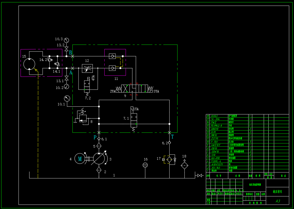Click the variable displacement pump symbol 3
The height and width of the screenshot is (209, 294).
coord(99,158)
